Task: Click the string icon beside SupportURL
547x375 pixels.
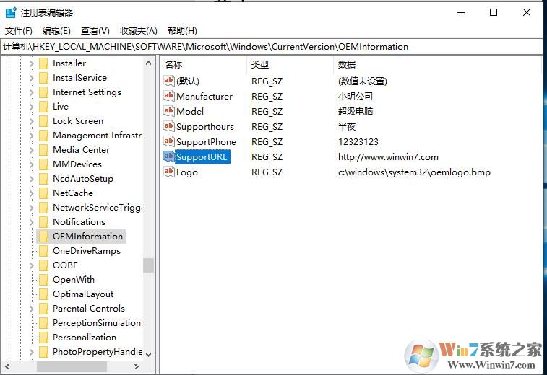Action: [169, 156]
